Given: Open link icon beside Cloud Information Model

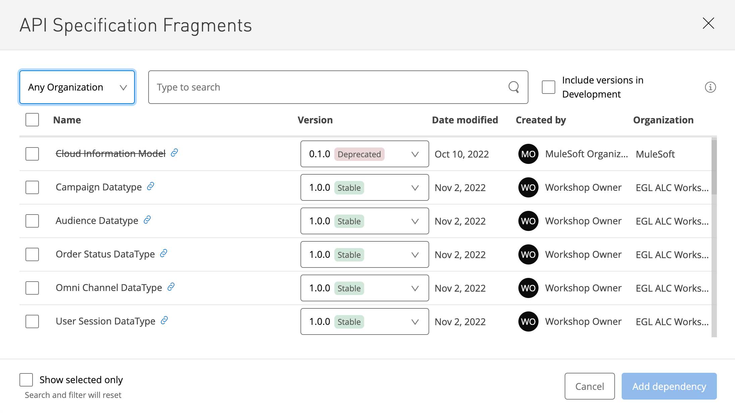Looking at the screenshot, I should [x=174, y=153].
